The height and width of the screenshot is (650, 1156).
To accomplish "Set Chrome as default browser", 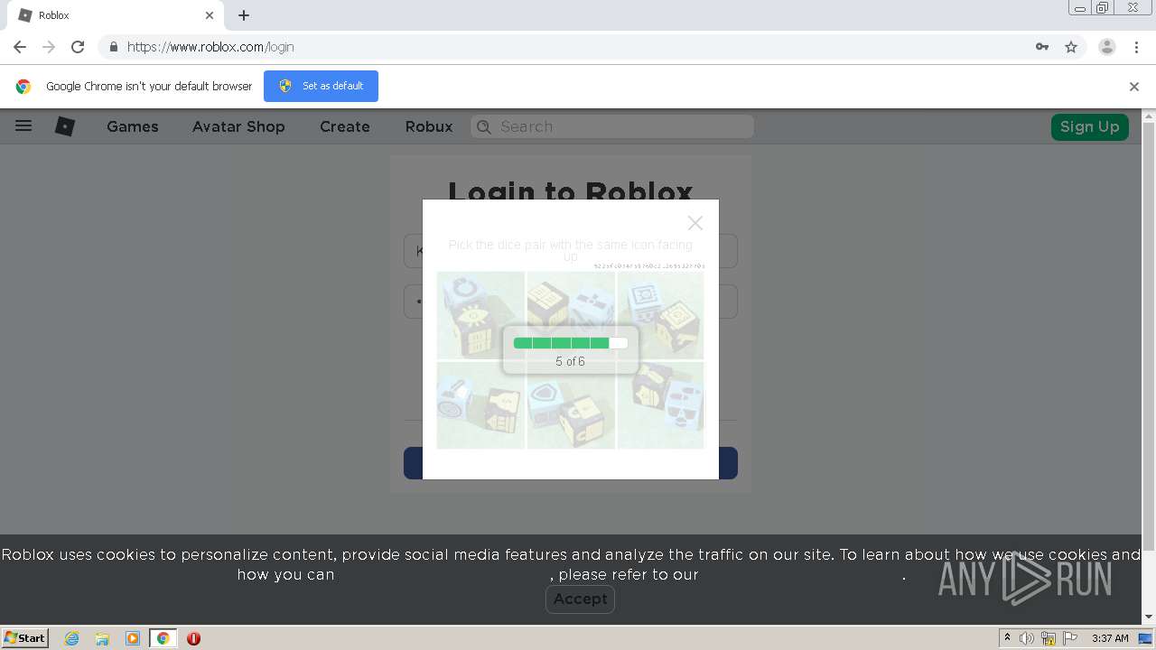I will [321, 86].
